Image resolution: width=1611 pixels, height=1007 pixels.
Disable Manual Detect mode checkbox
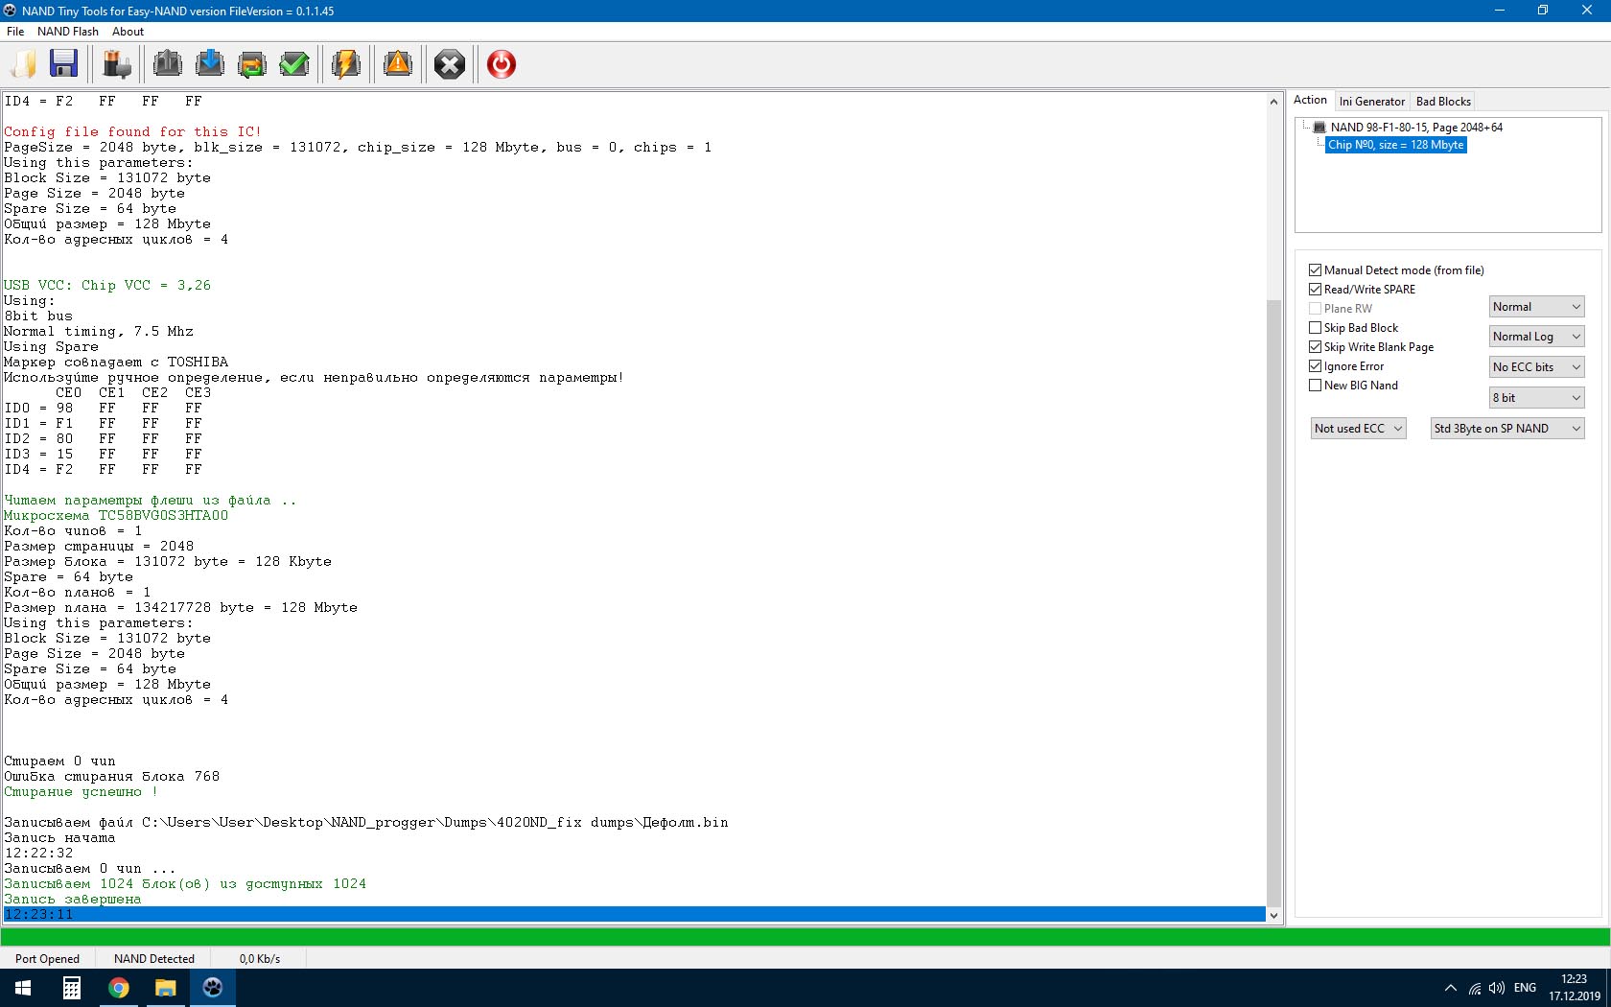1316,270
